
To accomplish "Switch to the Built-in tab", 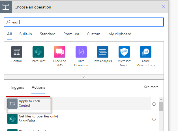I will click(x=25, y=34).
